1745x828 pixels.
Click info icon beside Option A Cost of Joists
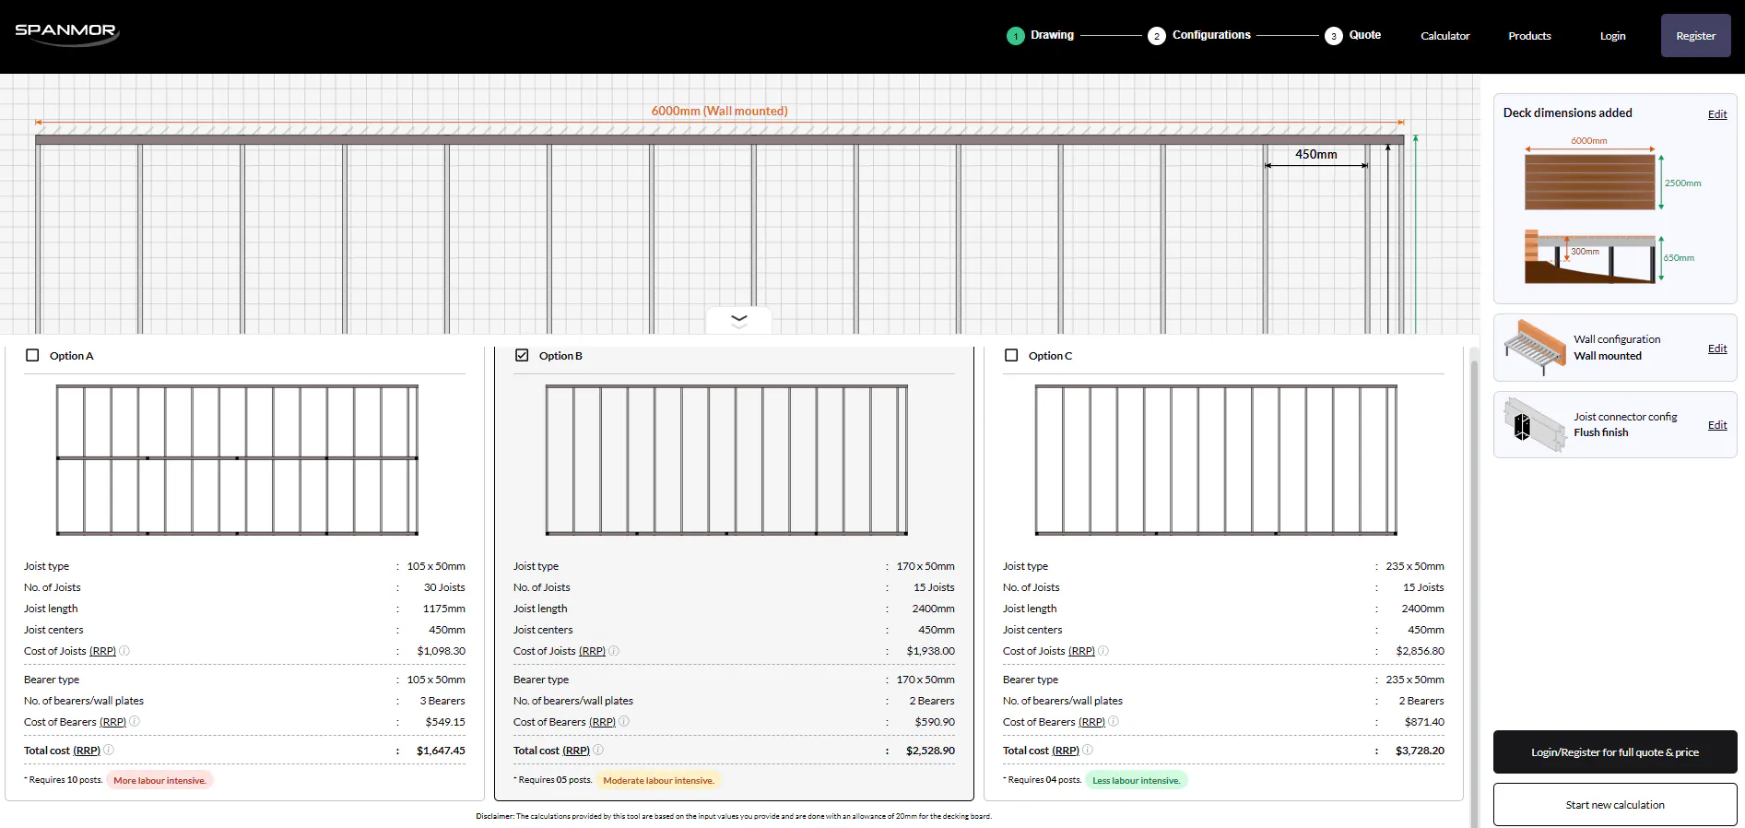[124, 651]
